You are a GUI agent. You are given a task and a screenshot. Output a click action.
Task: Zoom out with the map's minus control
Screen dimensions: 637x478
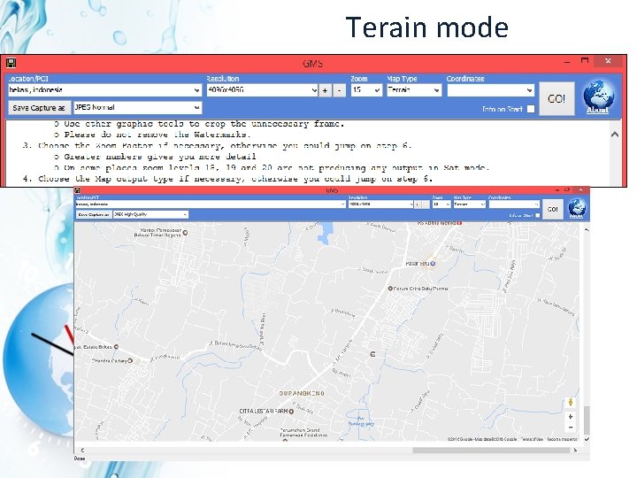coord(571,428)
